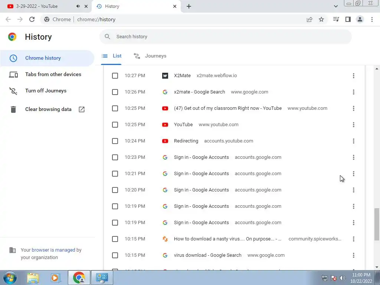Screen dimensions: 380x285
Task: Open 'x2mate - Google Search' history link
Action: (199, 92)
